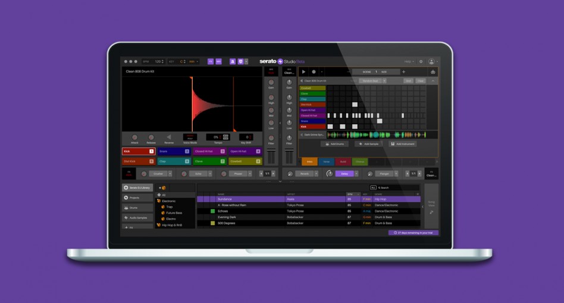Click the plus icon to add scene

[403, 72]
